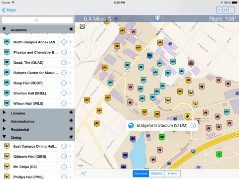Click the current location arrow icon

[84, 174]
